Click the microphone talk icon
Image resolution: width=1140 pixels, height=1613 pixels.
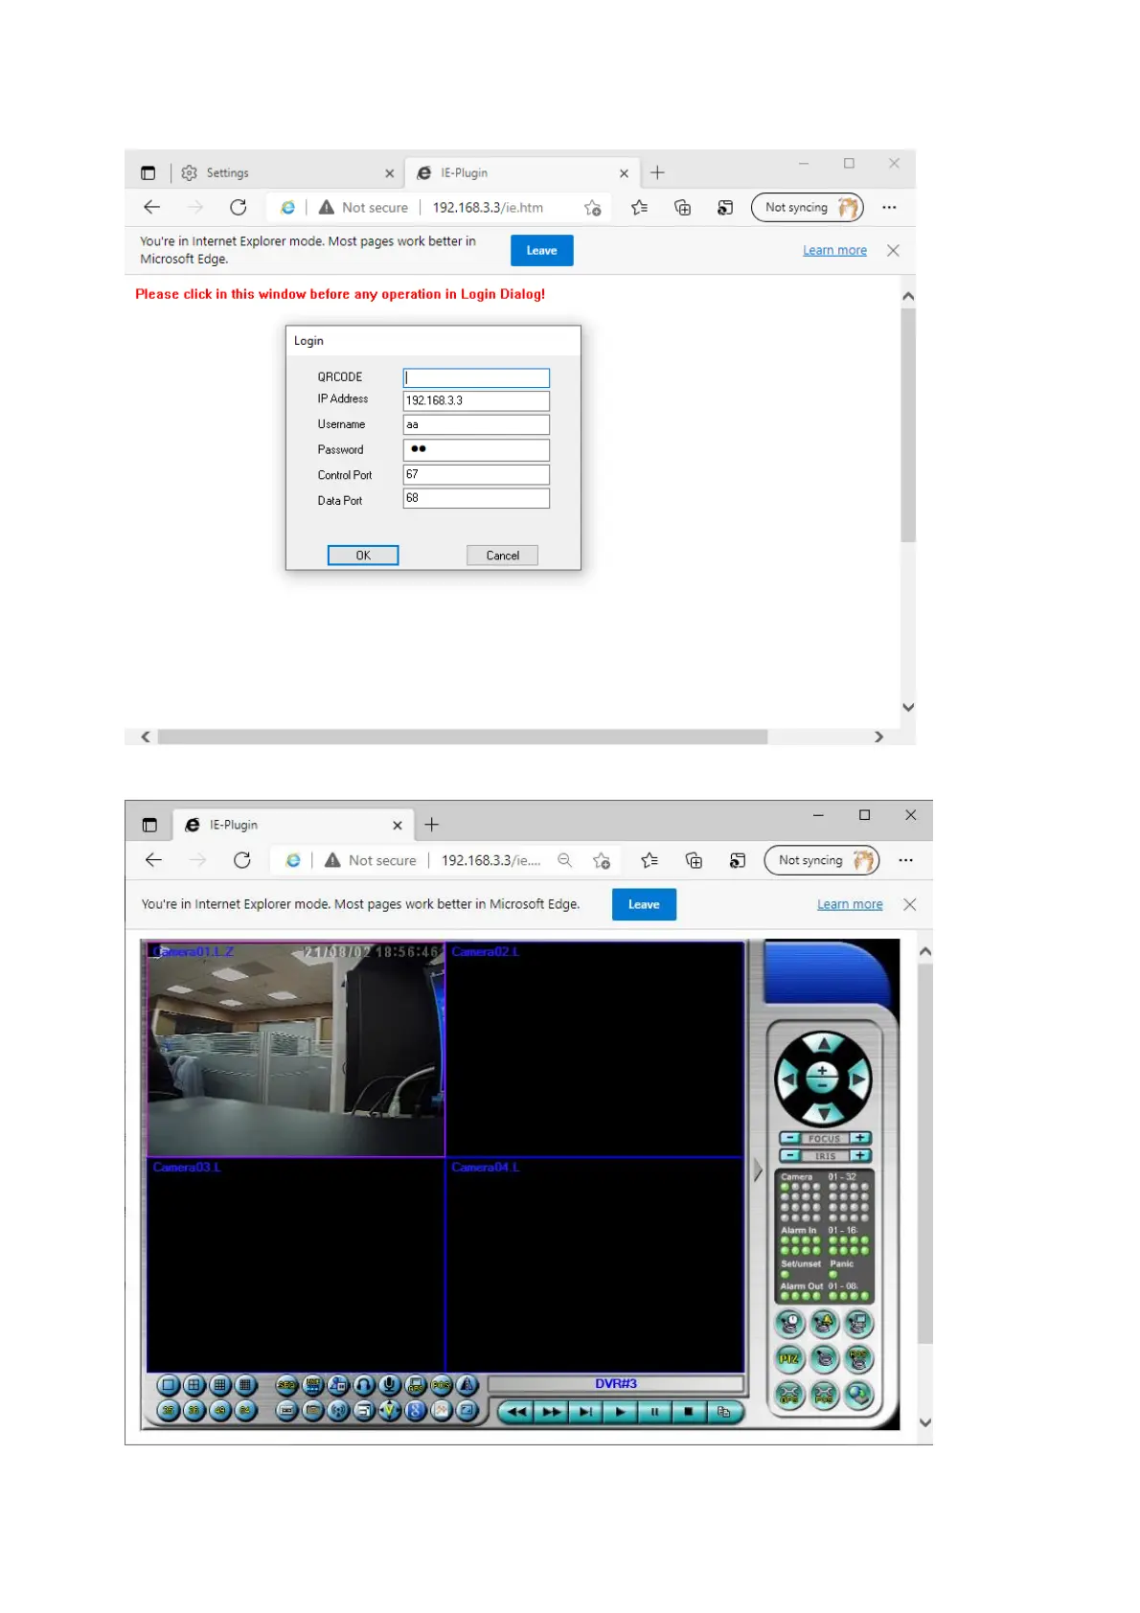tap(389, 1384)
